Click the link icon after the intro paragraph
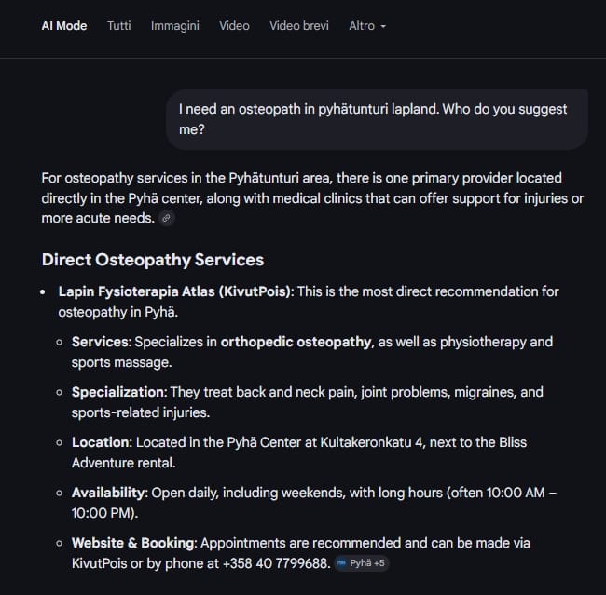The width and height of the screenshot is (606, 595). tap(167, 218)
